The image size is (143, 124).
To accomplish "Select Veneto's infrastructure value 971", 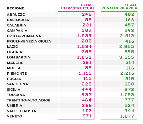I will click(x=87, y=116).
